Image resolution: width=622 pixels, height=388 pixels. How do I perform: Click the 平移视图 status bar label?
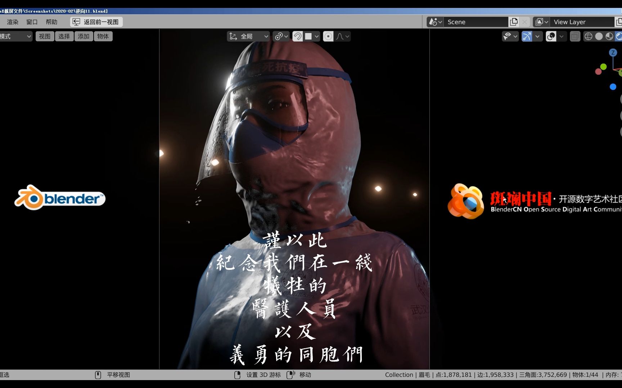click(118, 375)
